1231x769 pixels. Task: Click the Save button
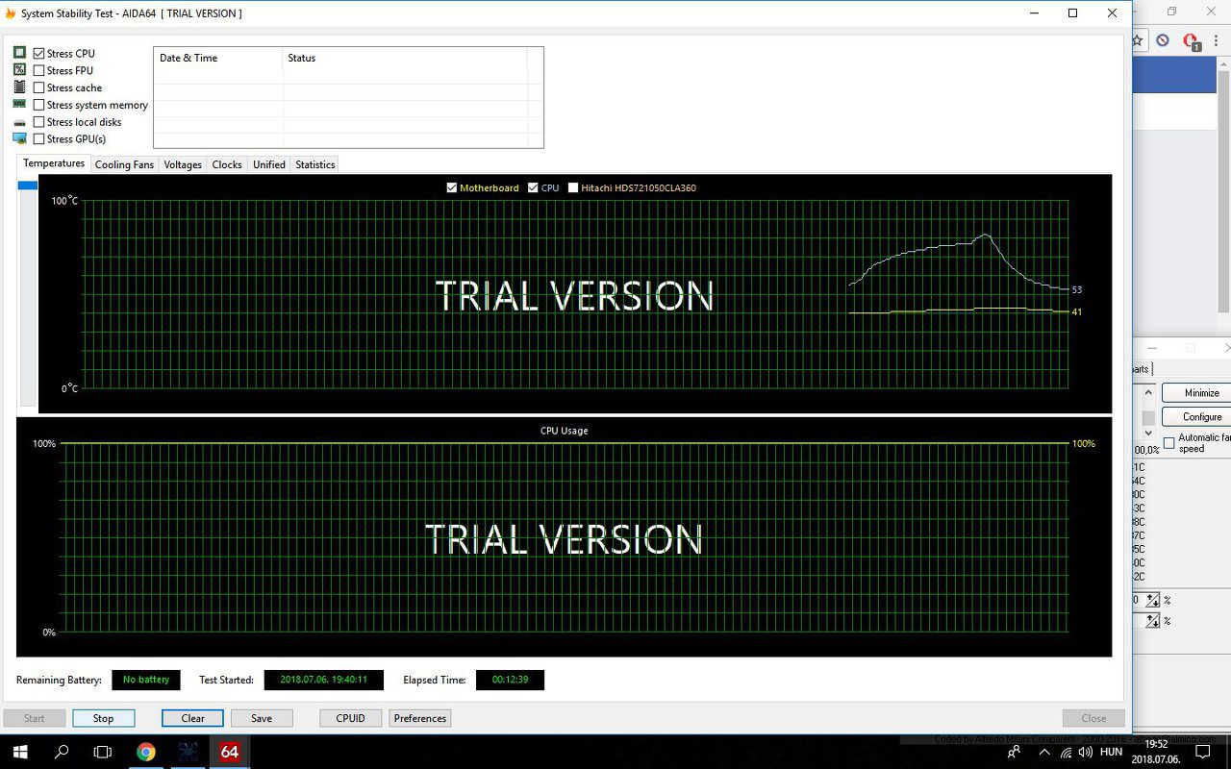click(262, 718)
